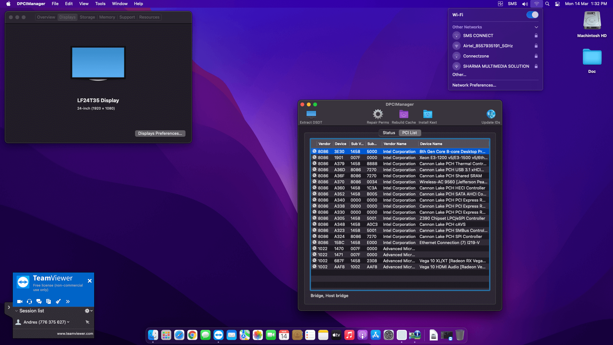
Task: Connect to the Connectzone network
Action: [495, 56]
